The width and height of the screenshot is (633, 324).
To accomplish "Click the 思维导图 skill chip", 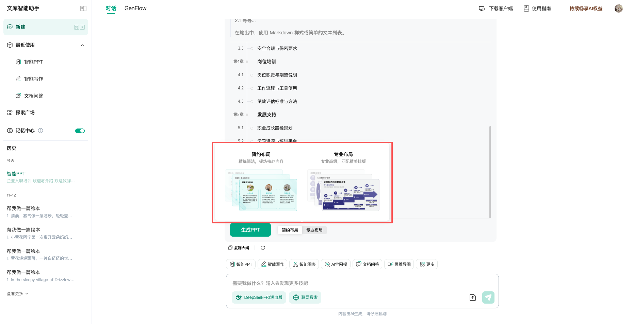I will pyautogui.click(x=399, y=264).
